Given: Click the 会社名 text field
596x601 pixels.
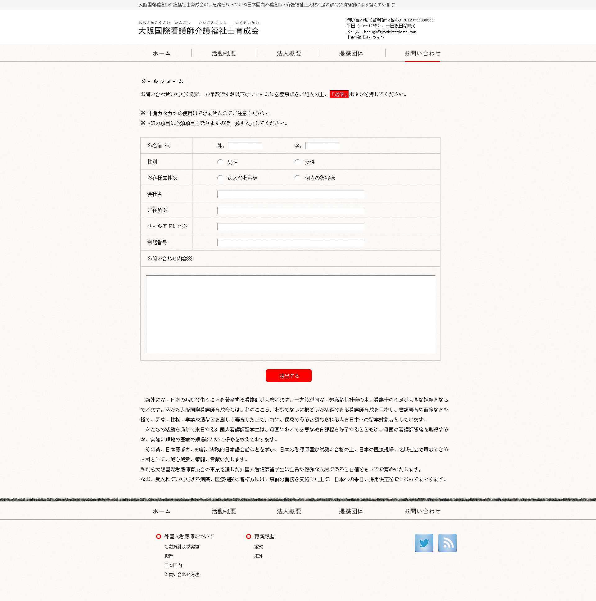Looking at the screenshot, I should [291, 194].
